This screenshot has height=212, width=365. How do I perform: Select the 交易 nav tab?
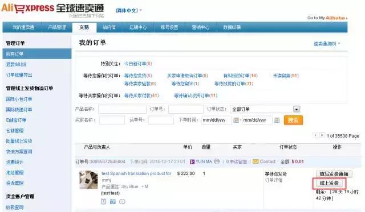(x=84, y=27)
